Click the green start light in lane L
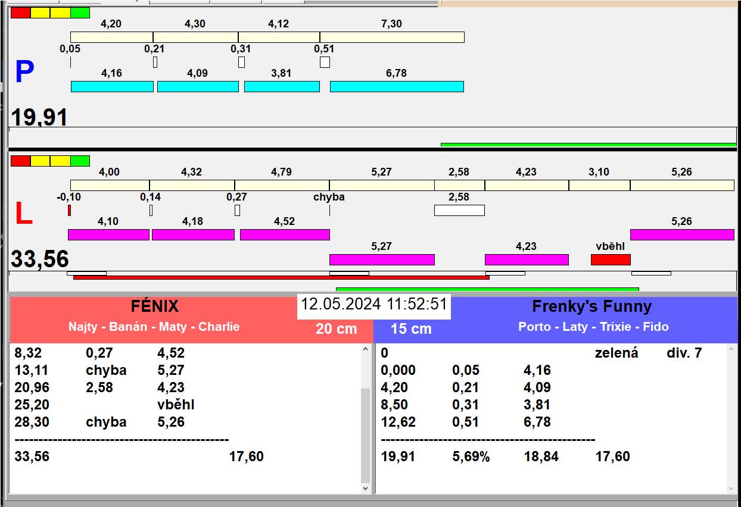741x507 pixels. pyautogui.click(x=80, y=161)
